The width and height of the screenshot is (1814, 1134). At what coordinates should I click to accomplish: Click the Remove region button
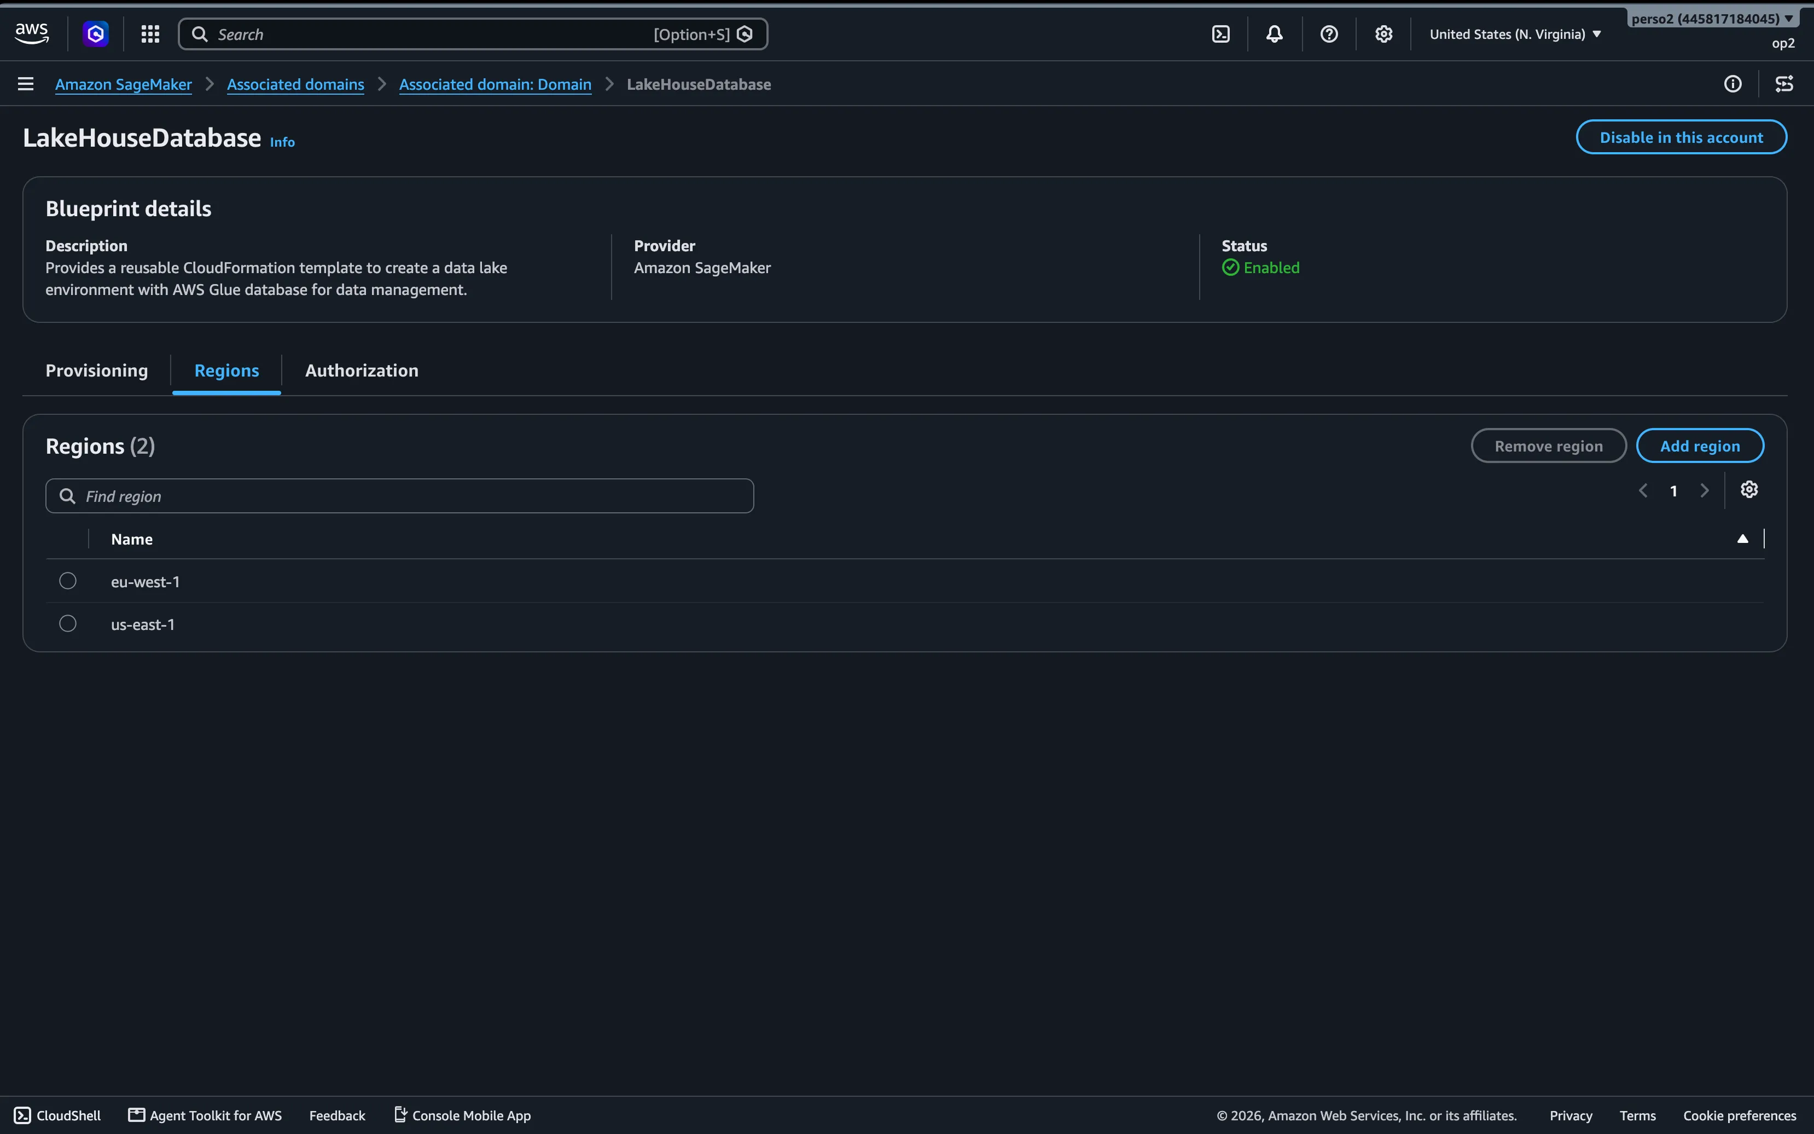pyautogui.click(x=1549, y=446)
